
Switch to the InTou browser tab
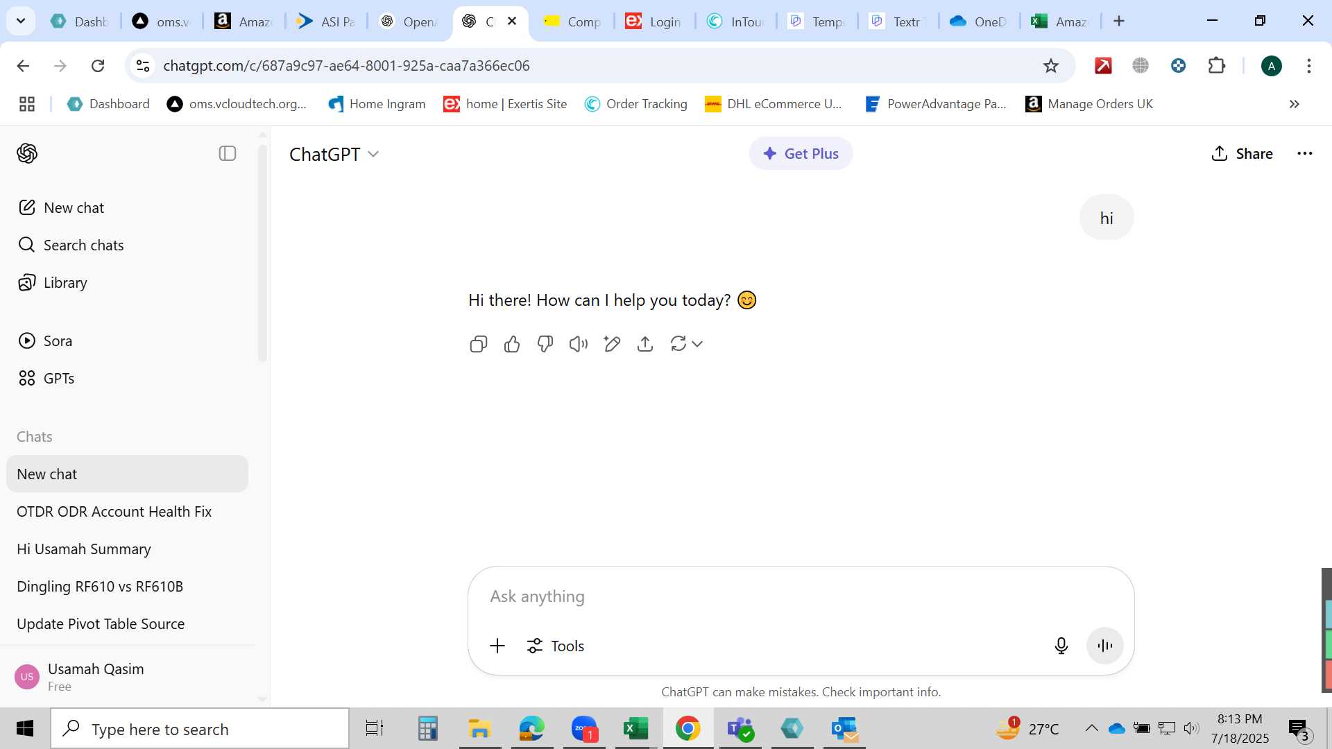coord(735,21)
